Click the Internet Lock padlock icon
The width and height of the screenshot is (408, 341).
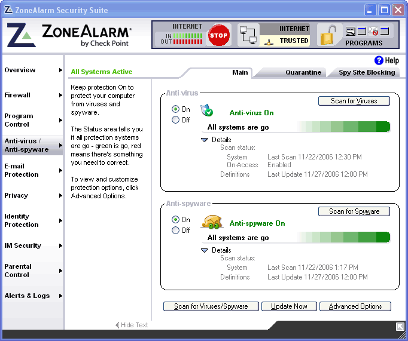tap(328, 35)
